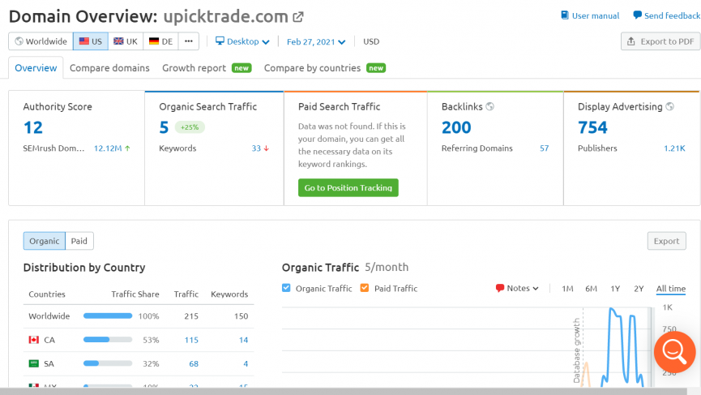Viewport: 701px width, 395px height.
Task: Set chart range to 6M
Action: 591,289
